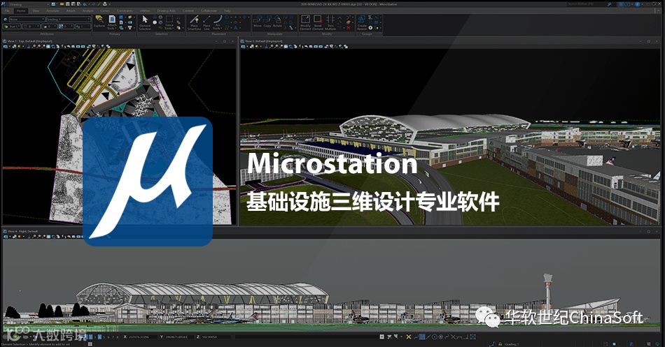Select the Place SmartLine tool
This screenshot has width=665, height=347.
coord(194,22)
